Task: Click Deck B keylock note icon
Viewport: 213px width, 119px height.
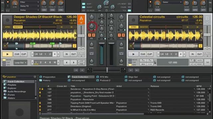Action: click(x=200, y=46)
